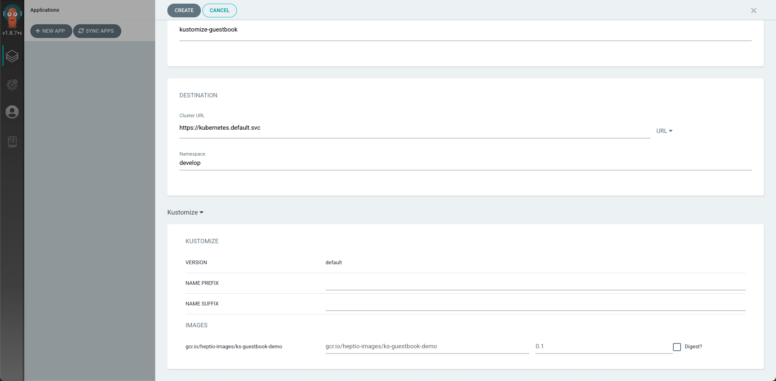Click the Applications header title
The height and width of the screenshot is (381, 776).
click(45, 10)
